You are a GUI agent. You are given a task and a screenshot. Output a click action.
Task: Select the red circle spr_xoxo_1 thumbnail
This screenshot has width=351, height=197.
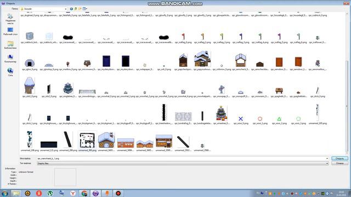260,119
